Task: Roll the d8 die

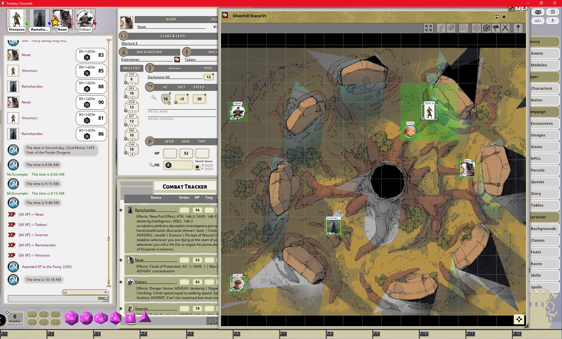Action: 115,318
